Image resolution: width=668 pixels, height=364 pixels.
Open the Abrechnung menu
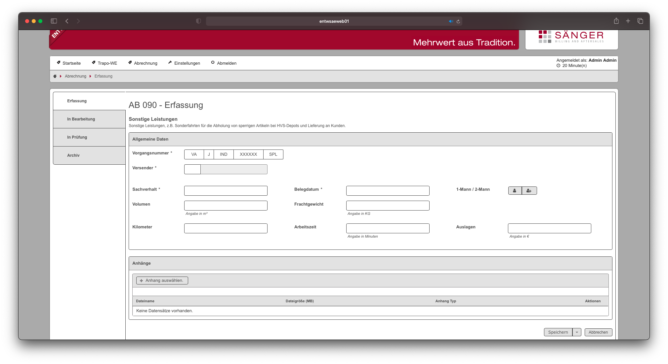tap(143, 63)
